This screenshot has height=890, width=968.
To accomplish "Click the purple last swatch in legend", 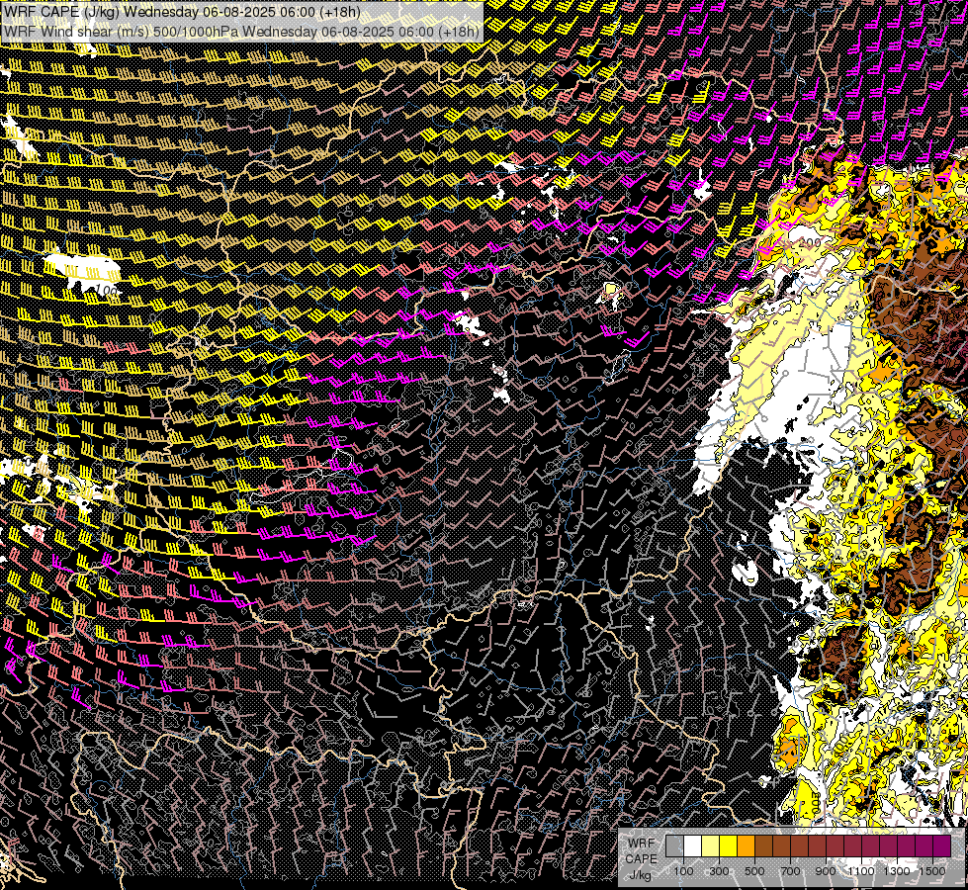I will click(942, 846).
